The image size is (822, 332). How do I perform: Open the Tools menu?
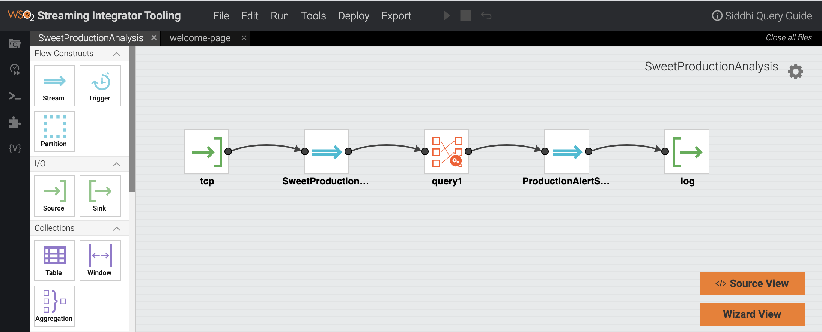pos(313,16)
